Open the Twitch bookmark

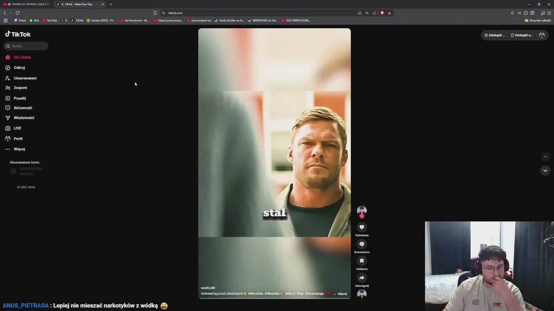[x=20, y=20]
